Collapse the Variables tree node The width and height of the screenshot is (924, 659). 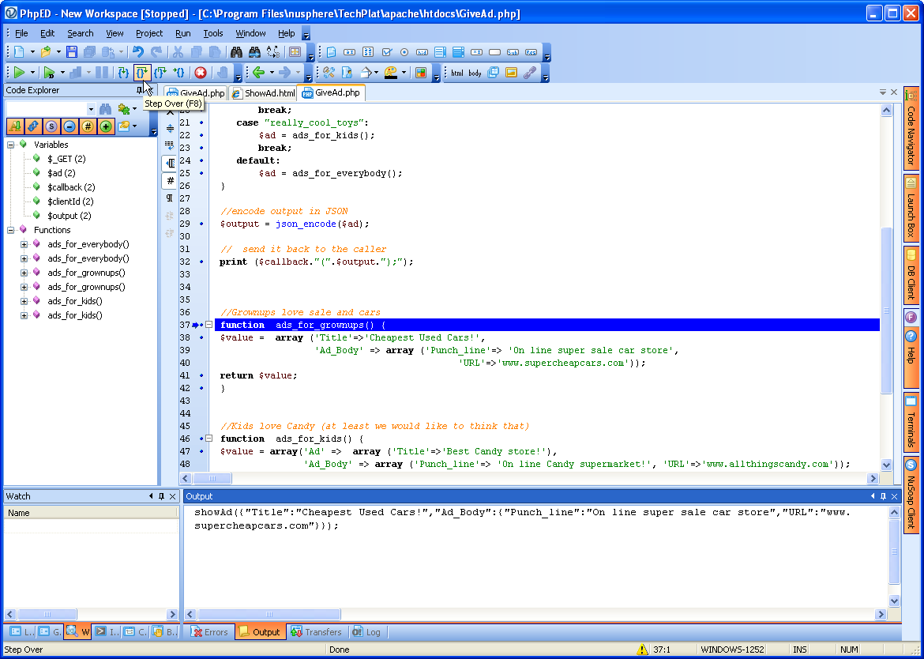pyautogui.click(x=11, y=145)
